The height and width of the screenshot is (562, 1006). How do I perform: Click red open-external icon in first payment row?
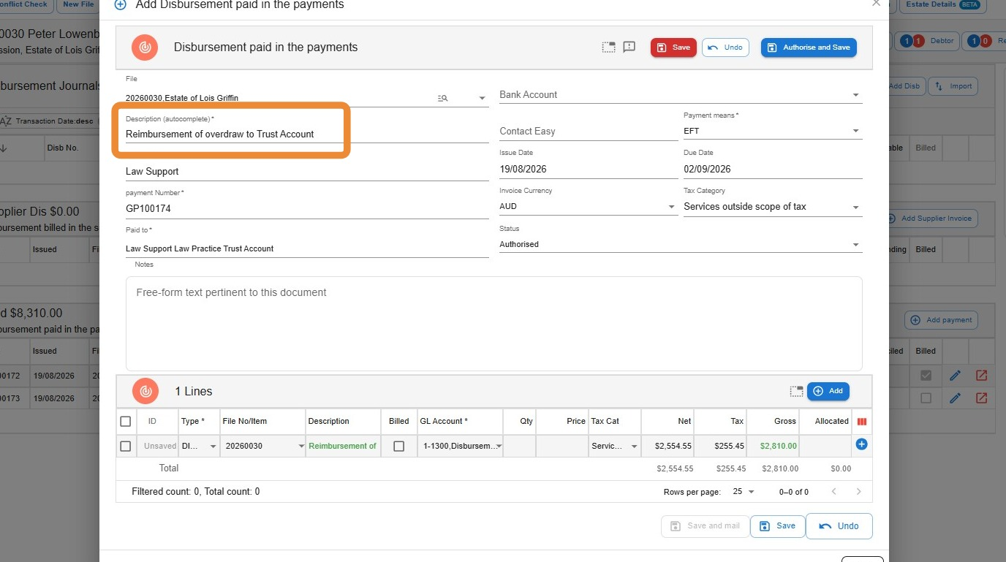click(x=981, y=376)
